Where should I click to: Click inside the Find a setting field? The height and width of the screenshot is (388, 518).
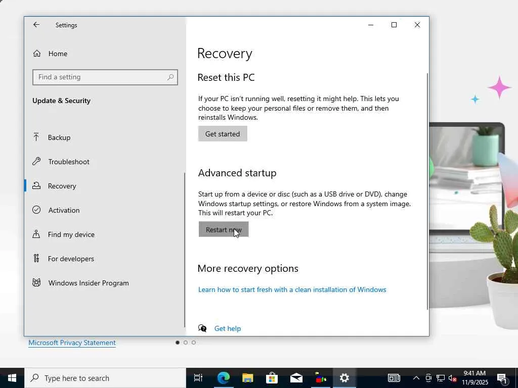pyautogui.click(x=105, y=77)
